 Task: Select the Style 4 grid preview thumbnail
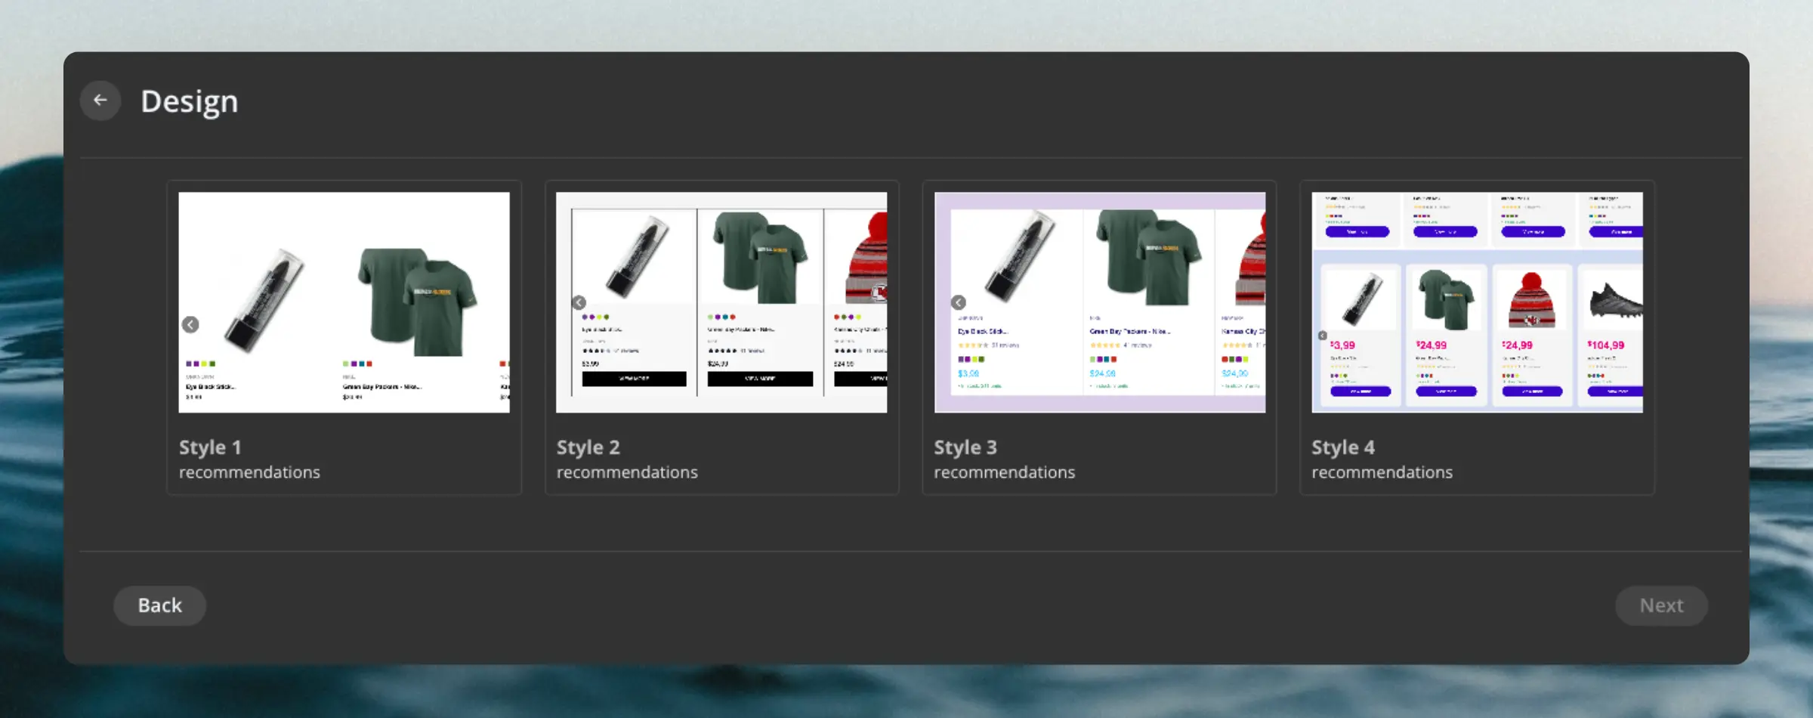click(x=1477, y=302)
